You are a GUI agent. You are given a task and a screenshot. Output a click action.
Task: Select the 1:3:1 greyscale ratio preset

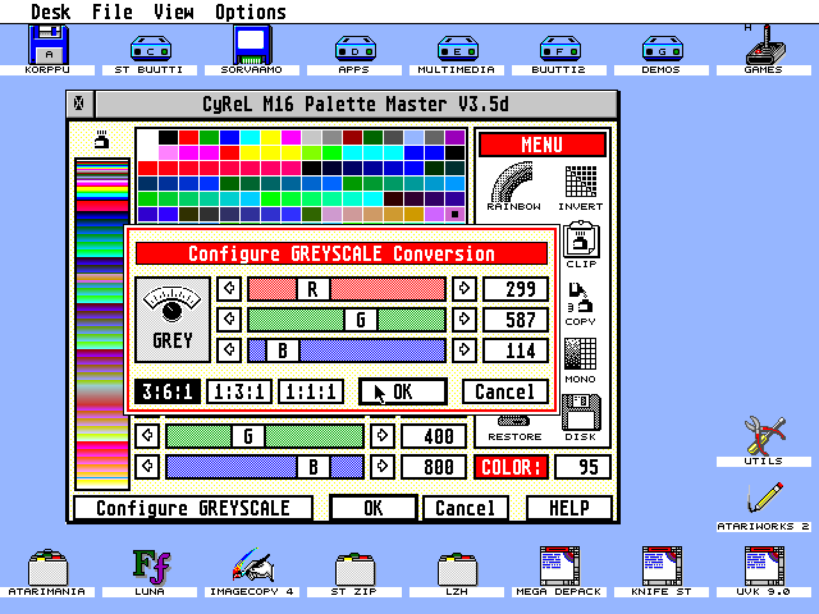pyautogui.click(x=237, y=391)
